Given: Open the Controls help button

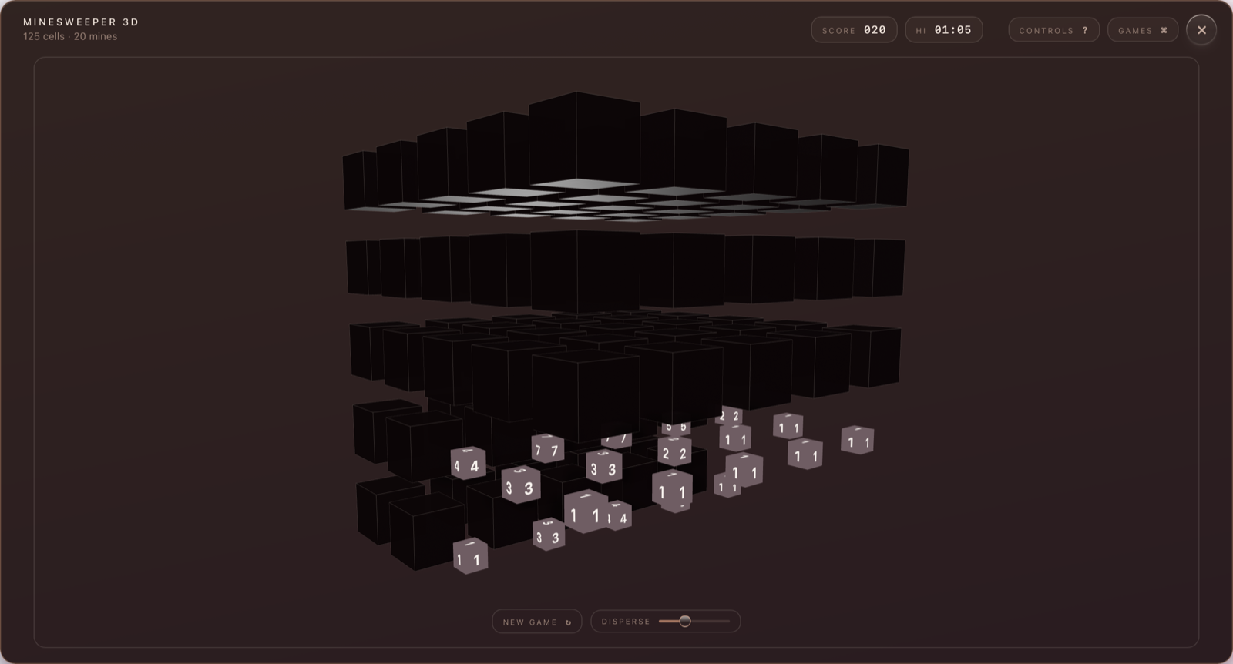Looking at the screenshot, I should coord(1053,30).
